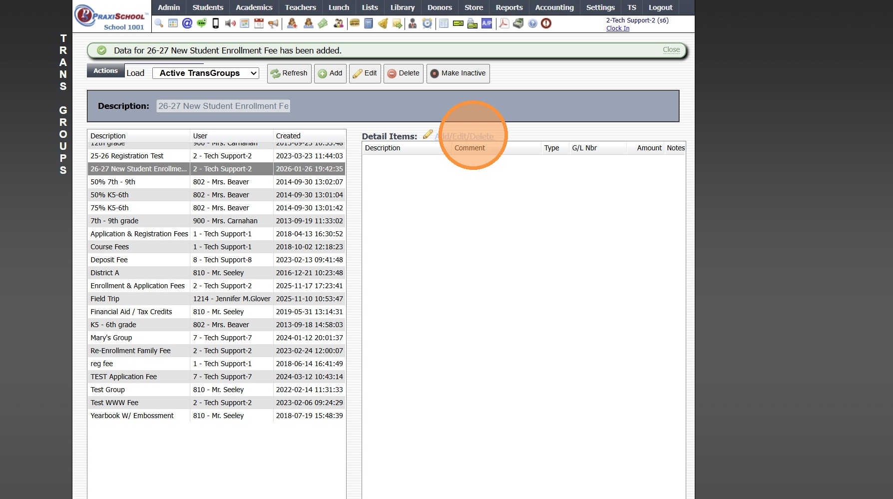The image size is (893, 499).
Task: Click the add student icon with plus
Action: (x=292, y=23)
